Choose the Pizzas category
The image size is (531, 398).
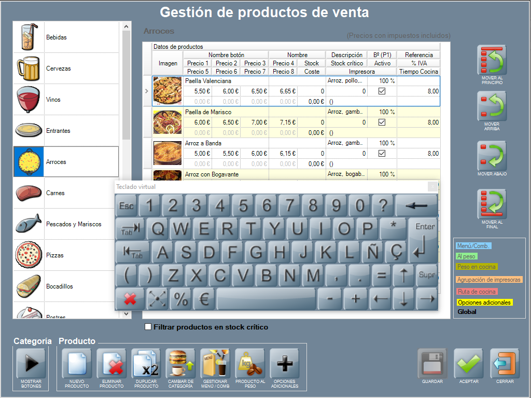[66, 255]
